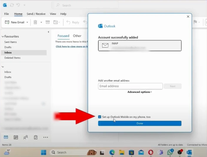Expand the New Email dropdown arrow
The image size is (207, 157).
[27, 22]
